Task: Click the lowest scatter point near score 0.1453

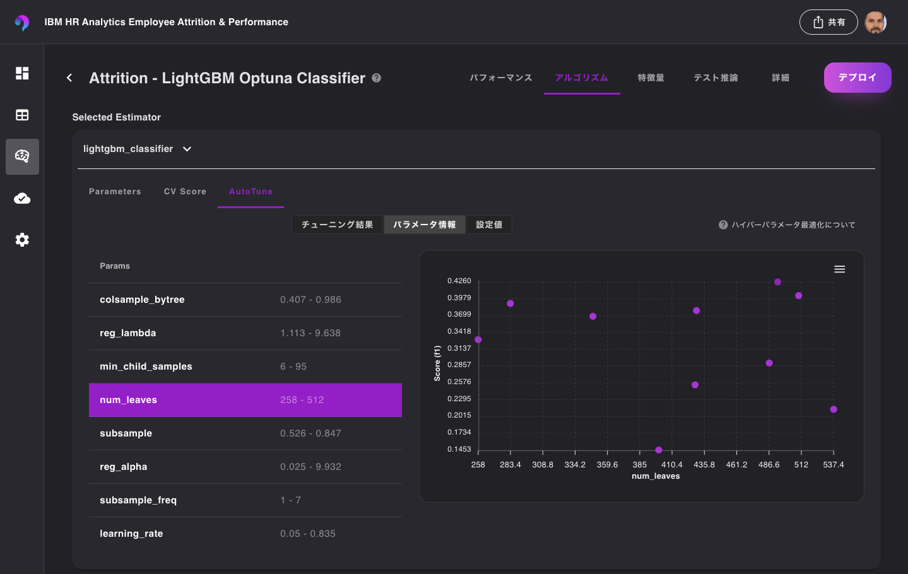Action: [659, 450]
